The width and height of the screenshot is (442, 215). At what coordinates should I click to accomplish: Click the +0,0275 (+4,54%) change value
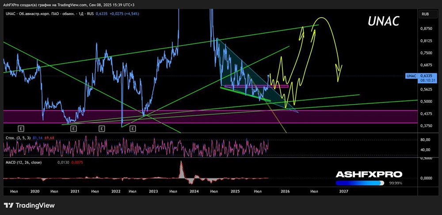click(124, 14)
